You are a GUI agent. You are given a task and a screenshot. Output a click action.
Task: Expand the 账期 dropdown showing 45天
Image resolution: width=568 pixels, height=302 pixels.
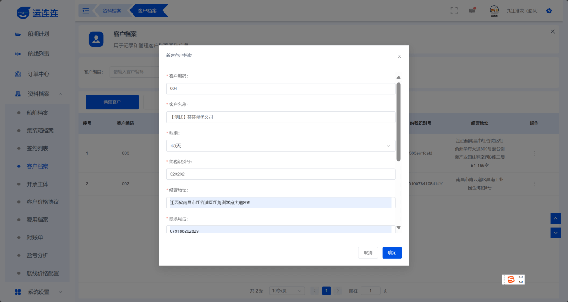(280, 146)
